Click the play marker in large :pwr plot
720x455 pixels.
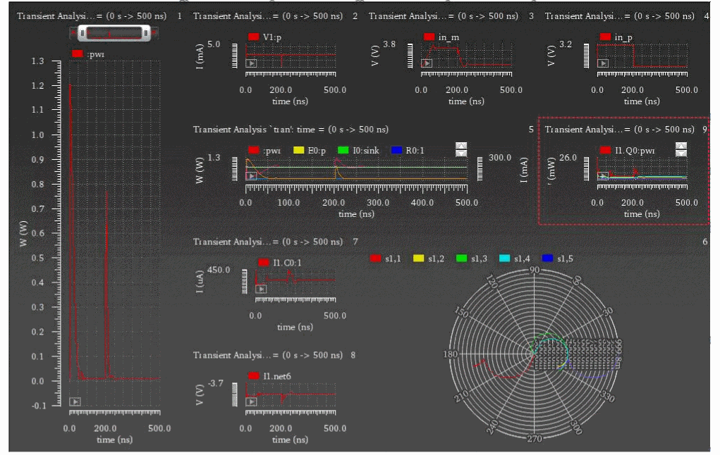[75, 401]
